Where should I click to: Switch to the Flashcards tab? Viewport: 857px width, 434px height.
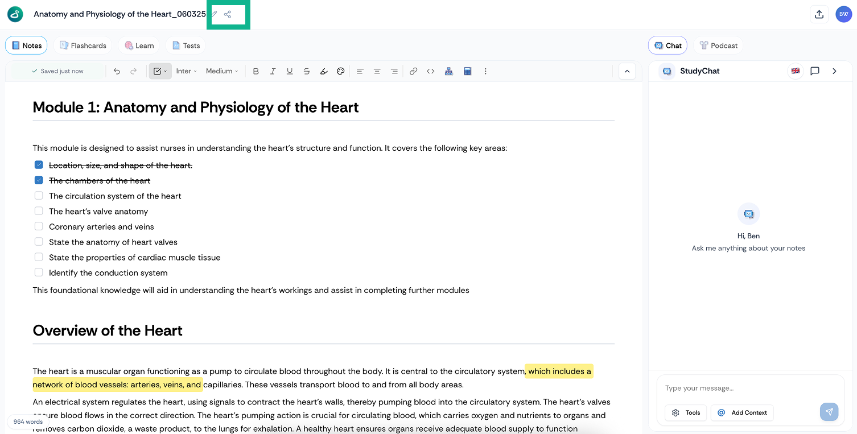(x=83, y=46)
